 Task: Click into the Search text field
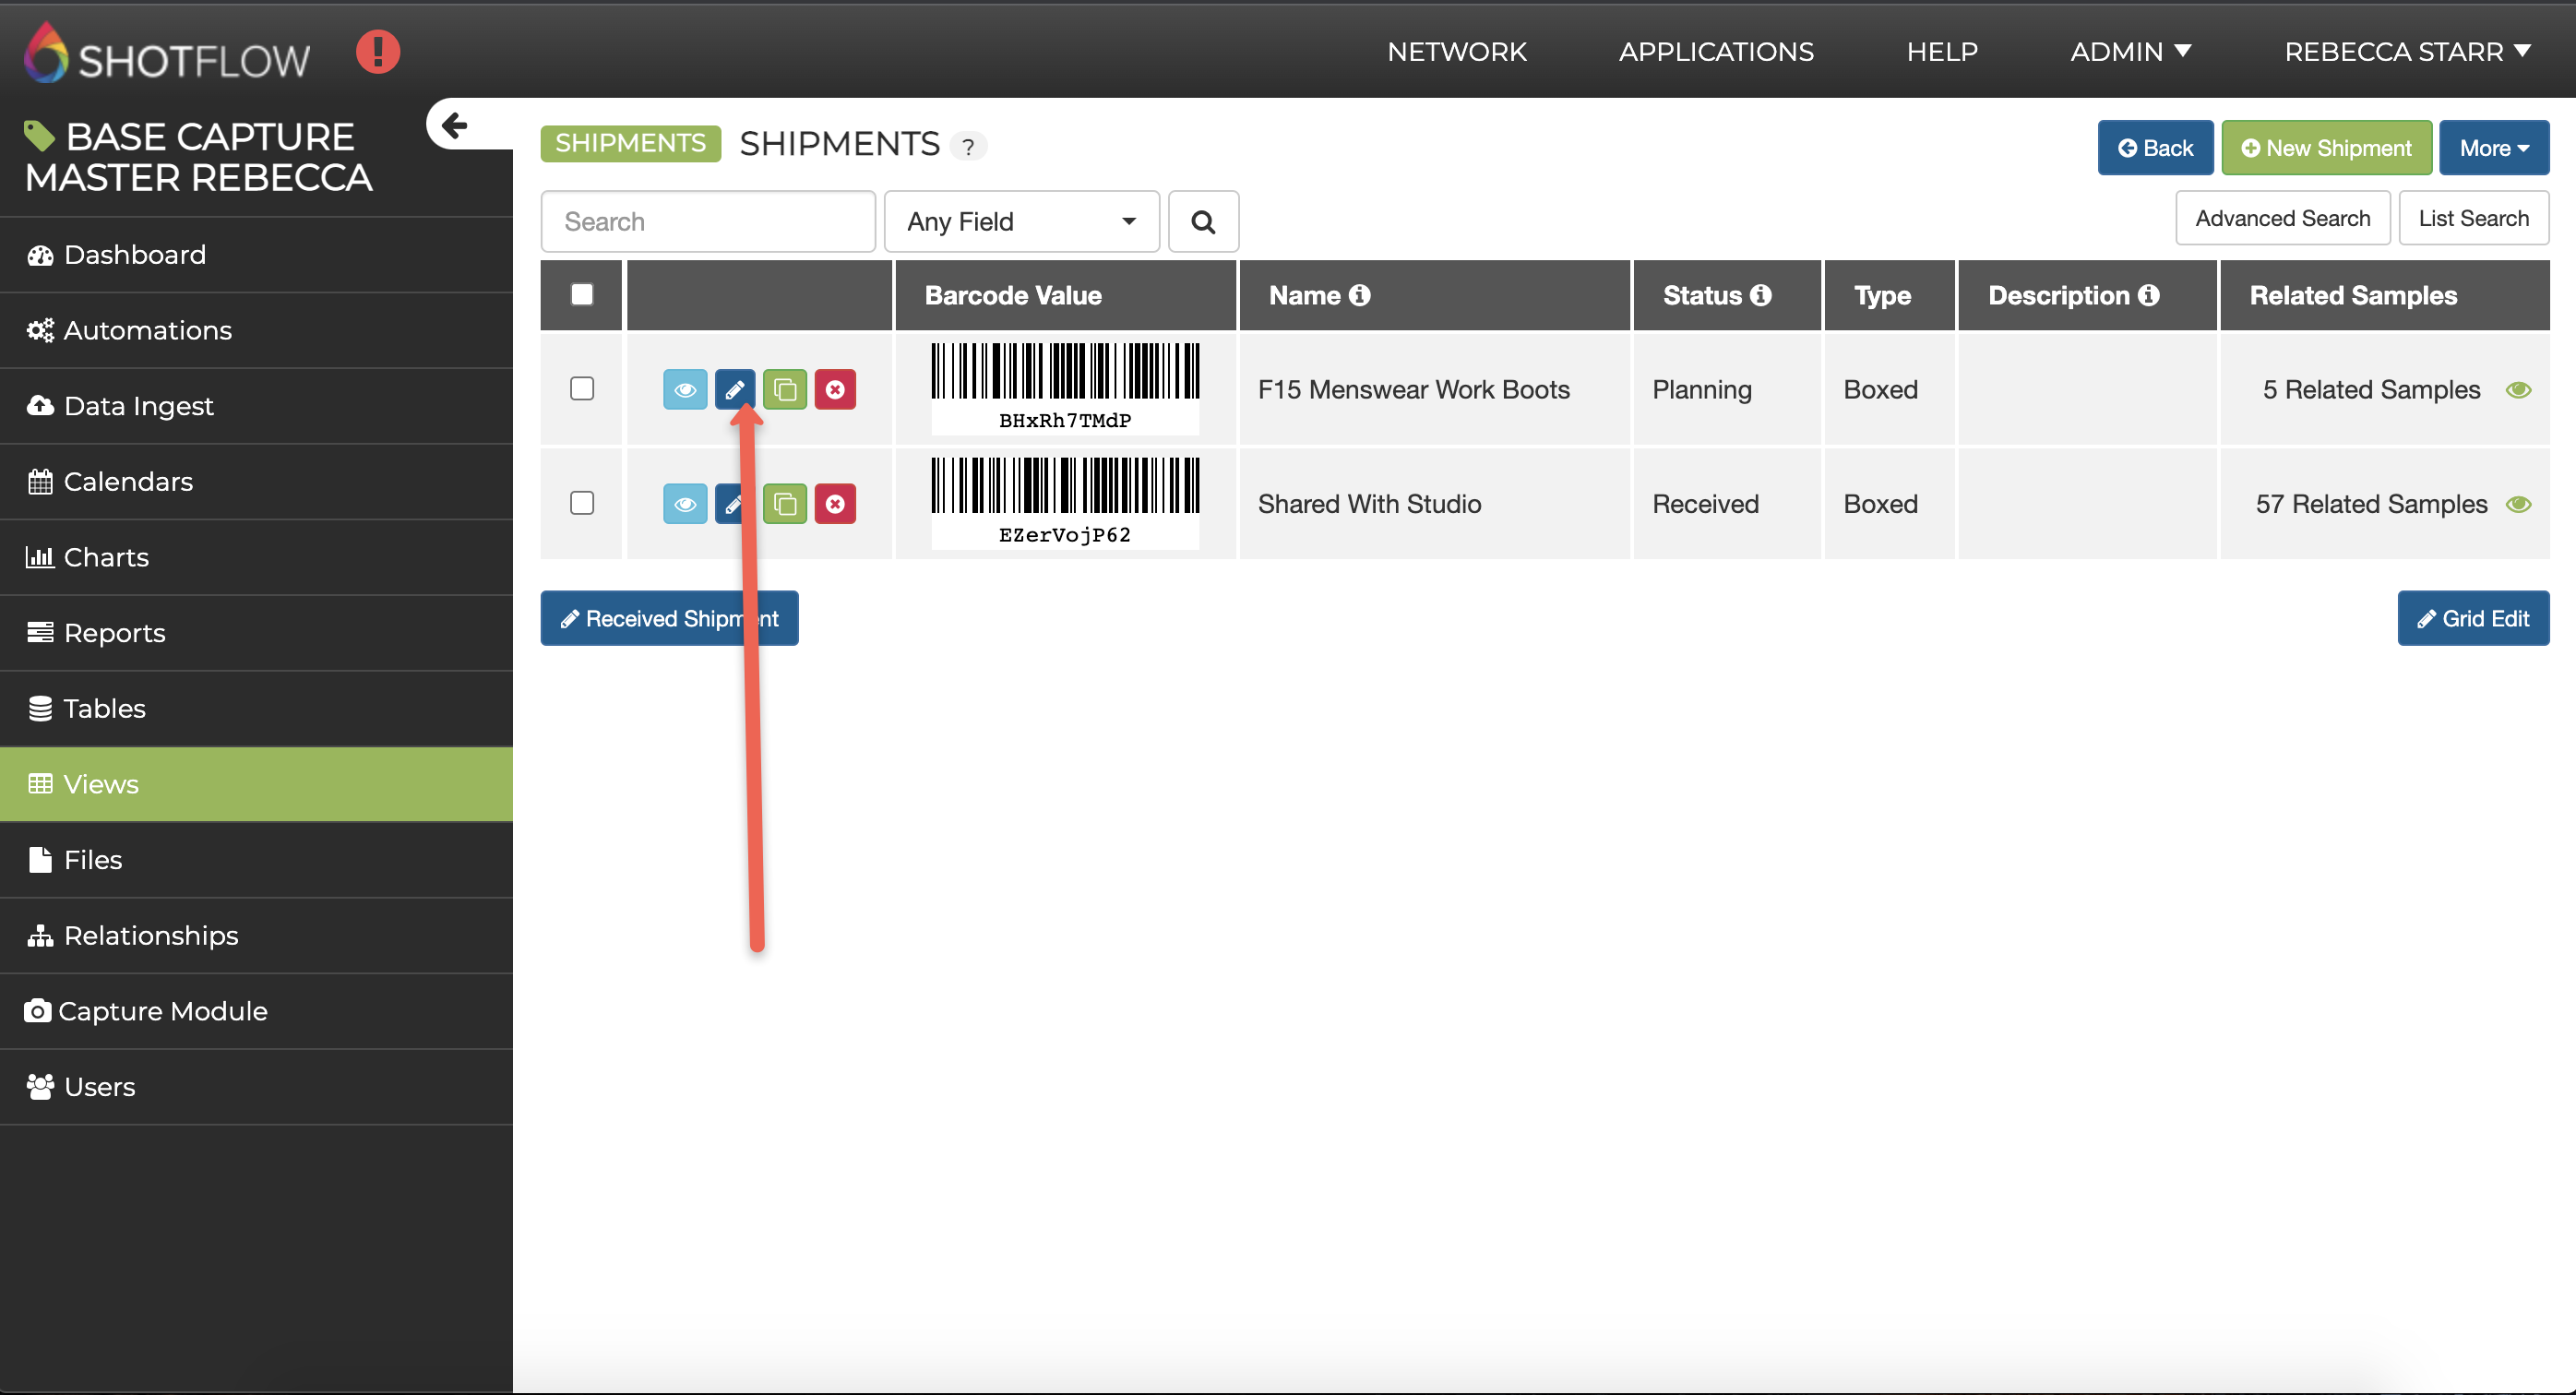coord(707,221)
